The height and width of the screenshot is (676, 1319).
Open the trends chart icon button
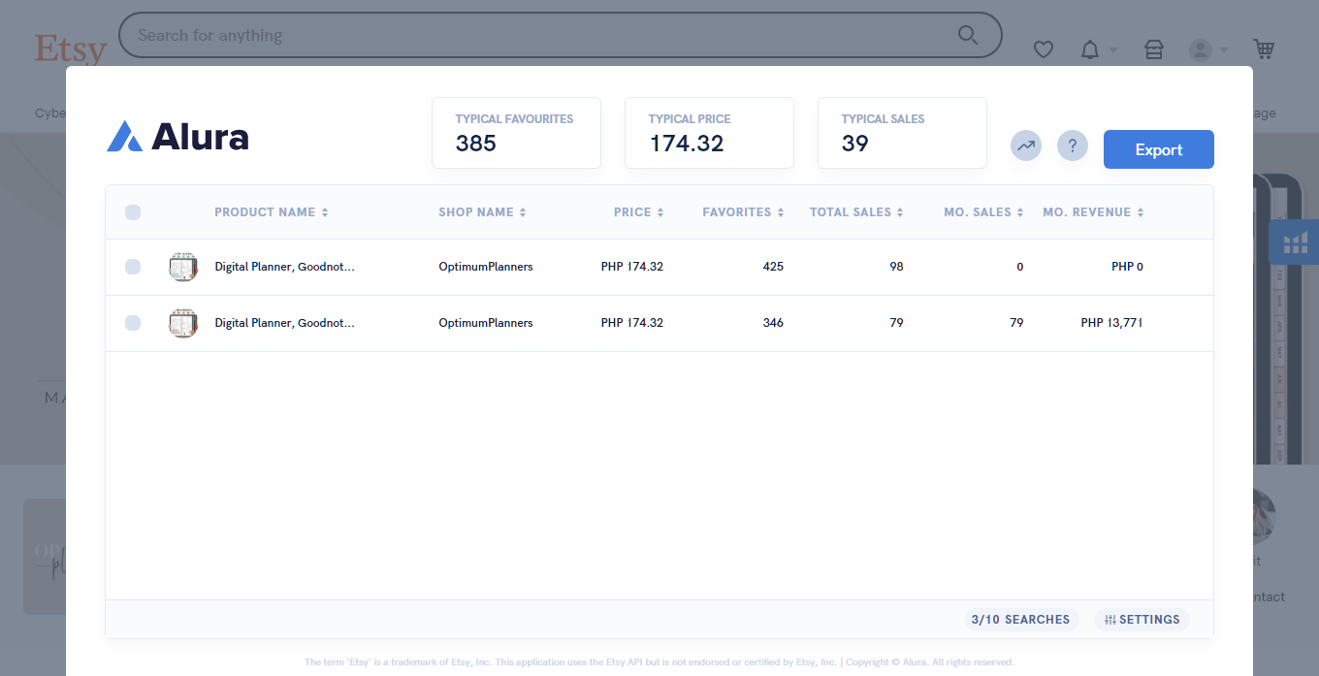(1026, 146)
